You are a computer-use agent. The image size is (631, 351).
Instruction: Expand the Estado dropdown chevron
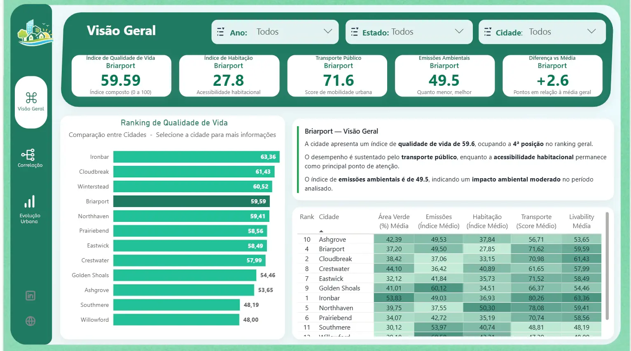point(459,31)
